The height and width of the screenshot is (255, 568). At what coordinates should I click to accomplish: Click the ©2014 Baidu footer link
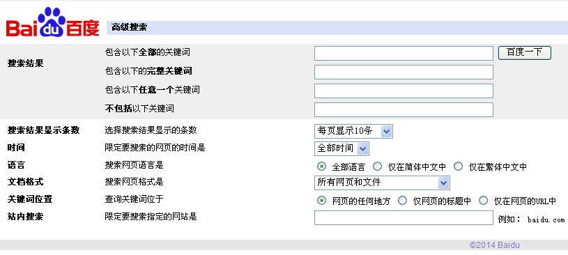point(494,245)
